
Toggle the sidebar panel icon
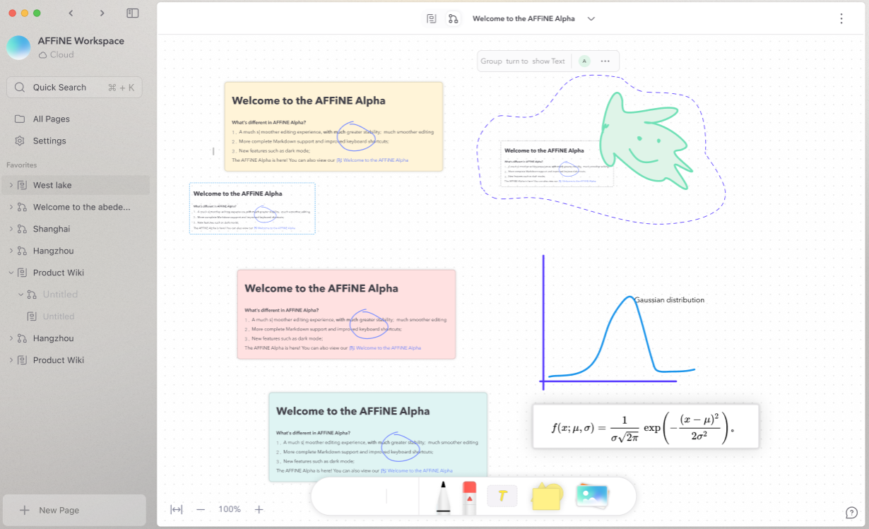[x=132, y=13]
